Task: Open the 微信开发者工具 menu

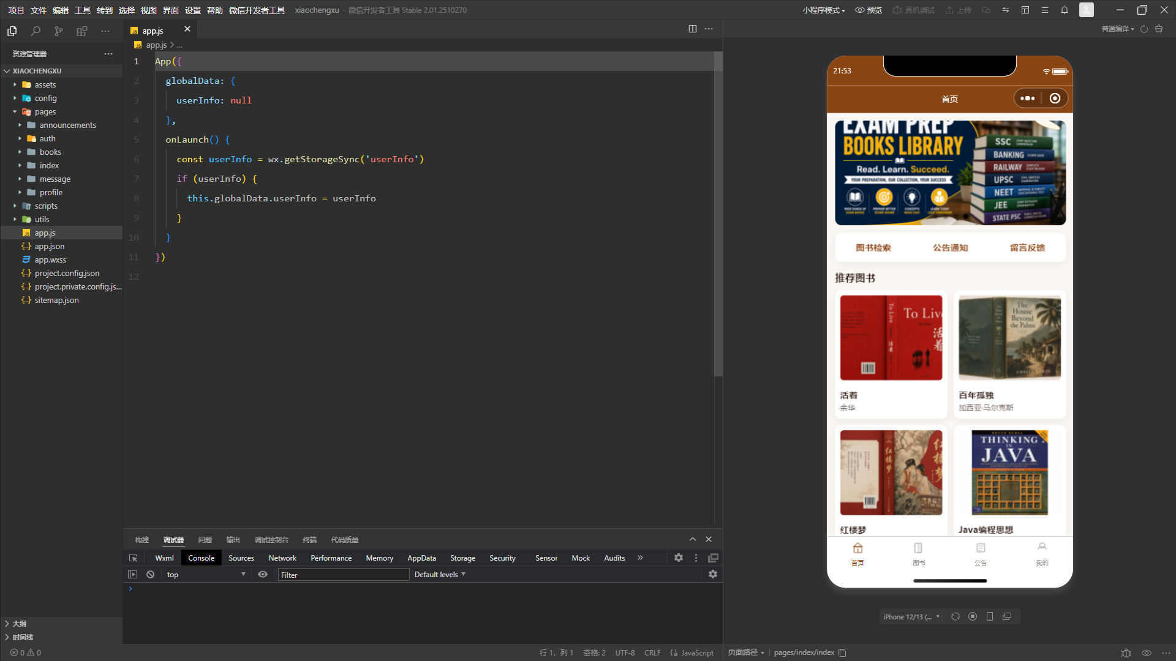Action: point(257,10)
